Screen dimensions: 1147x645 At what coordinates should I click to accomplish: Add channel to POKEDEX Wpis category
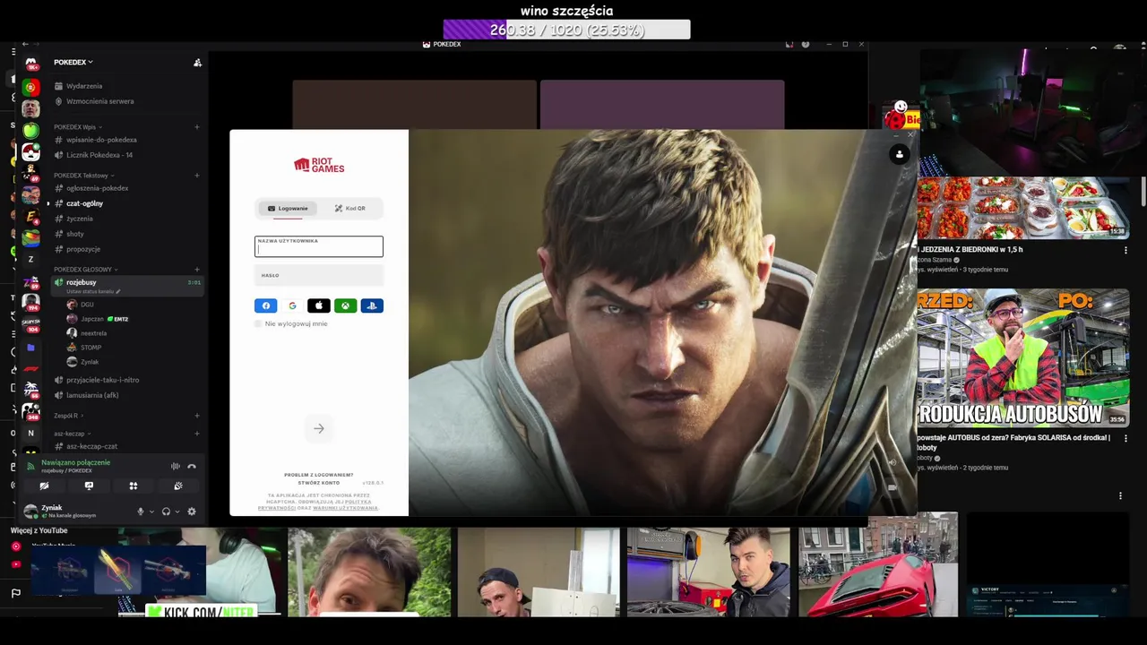point(197,127)
